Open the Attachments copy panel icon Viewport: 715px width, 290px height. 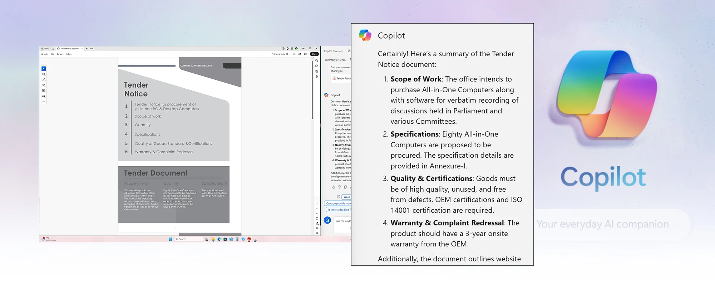pos(317,71)
